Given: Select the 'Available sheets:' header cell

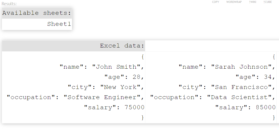Looking at the screenshot, I should [37, 13].
